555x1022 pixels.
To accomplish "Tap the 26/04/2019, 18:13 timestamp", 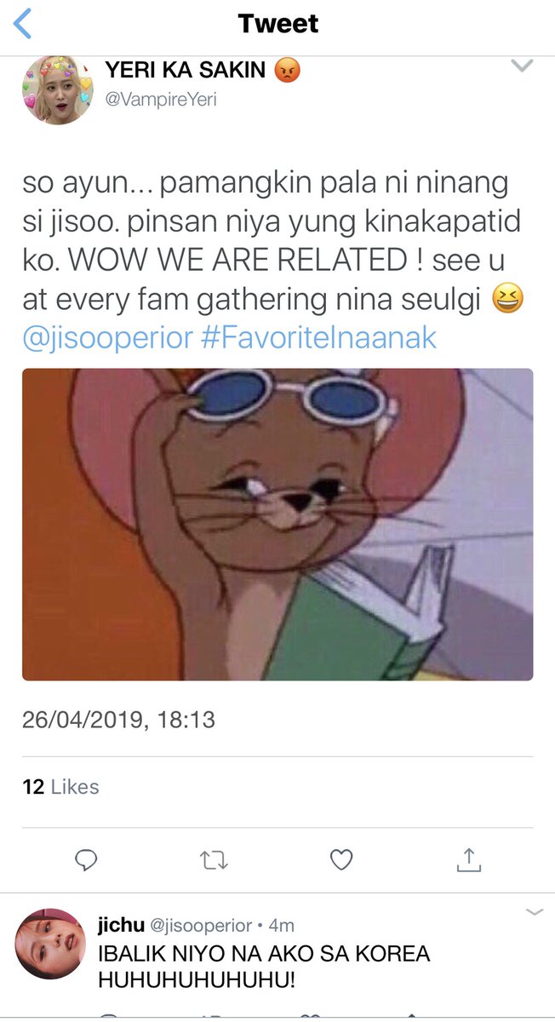I will tap(118, 721).
